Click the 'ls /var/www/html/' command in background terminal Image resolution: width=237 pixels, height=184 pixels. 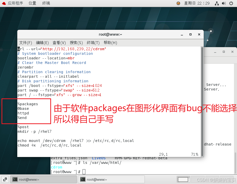[102, 163]
